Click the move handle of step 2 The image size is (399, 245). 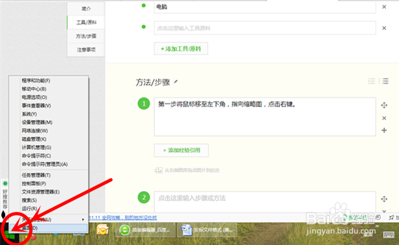[x=384, y=199]
